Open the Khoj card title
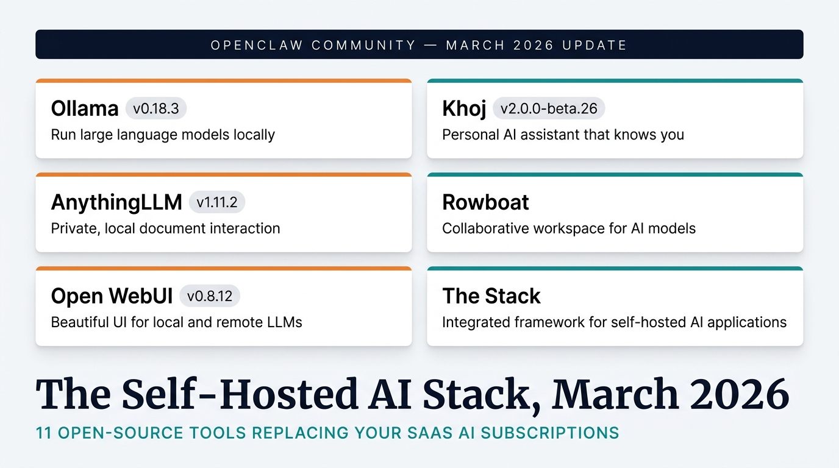Screen dimensions: 839x468 click(x=464, y=108)
